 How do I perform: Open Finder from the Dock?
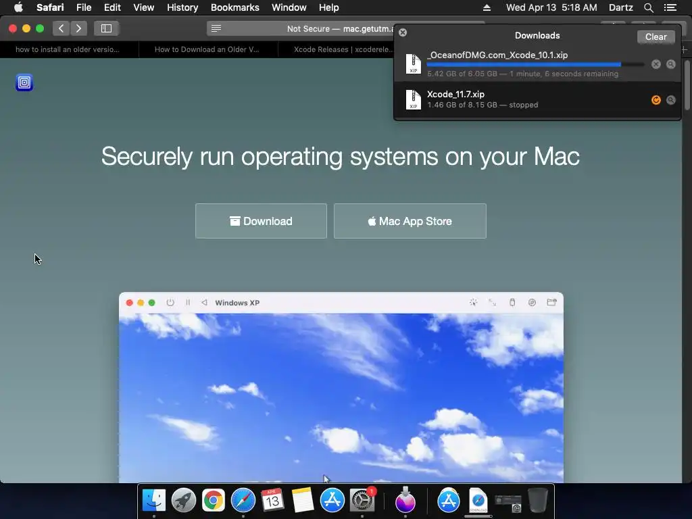[x=154, y=501]
